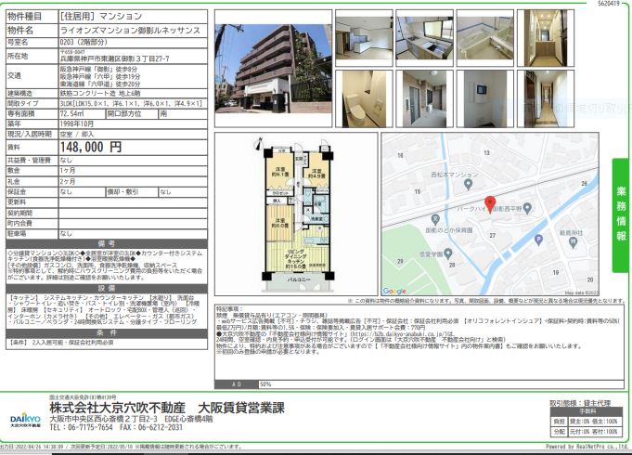The width and height of the screenshot is (632, 455).
Task: Open the toilet photo thumbnail
Action: (364, 98)
